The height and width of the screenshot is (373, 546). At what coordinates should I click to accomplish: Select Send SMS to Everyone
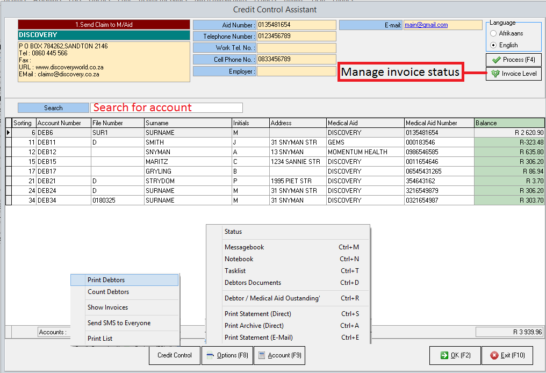pyautogui.click(x=125, y=323)
